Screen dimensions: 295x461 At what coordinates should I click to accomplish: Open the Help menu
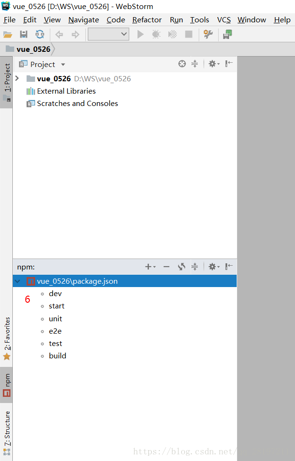point(282,19)
